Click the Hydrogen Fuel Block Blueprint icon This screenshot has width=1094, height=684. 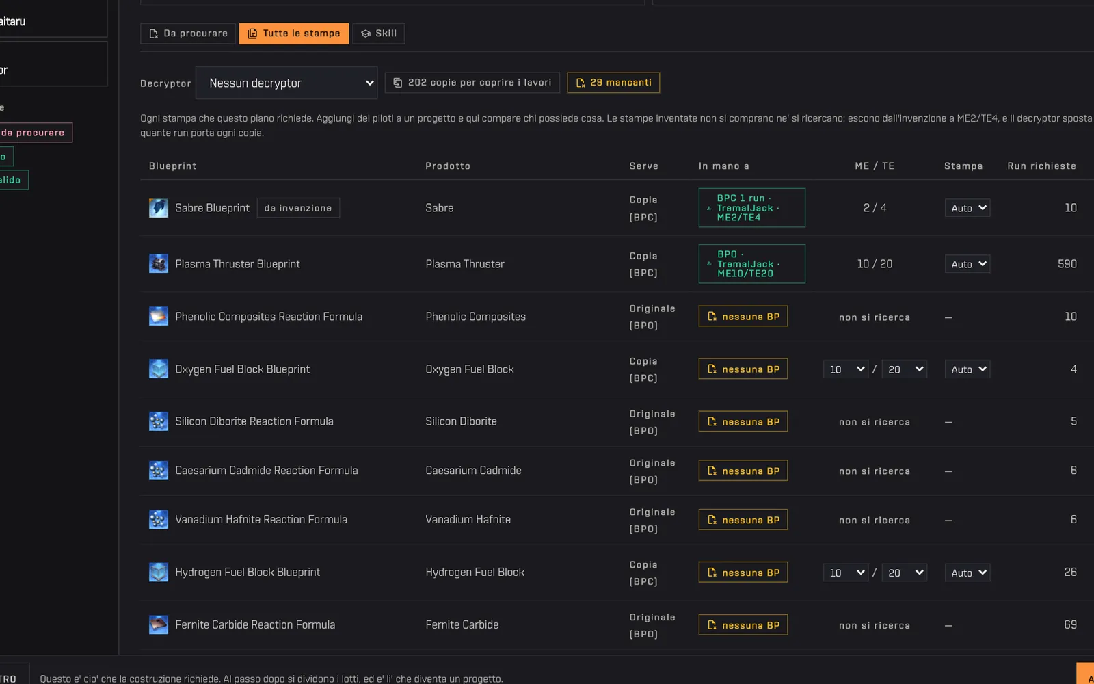(x=159, y=573)
